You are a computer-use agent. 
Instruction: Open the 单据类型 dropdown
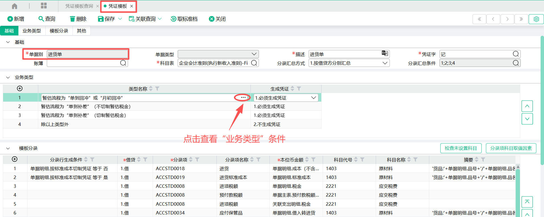(x=254, y=54)
